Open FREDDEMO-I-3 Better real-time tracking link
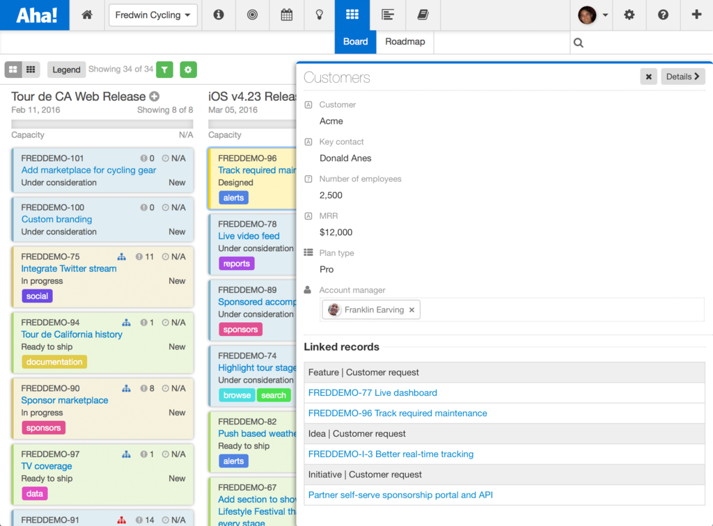The image size is (713, 526). point(391,454)
